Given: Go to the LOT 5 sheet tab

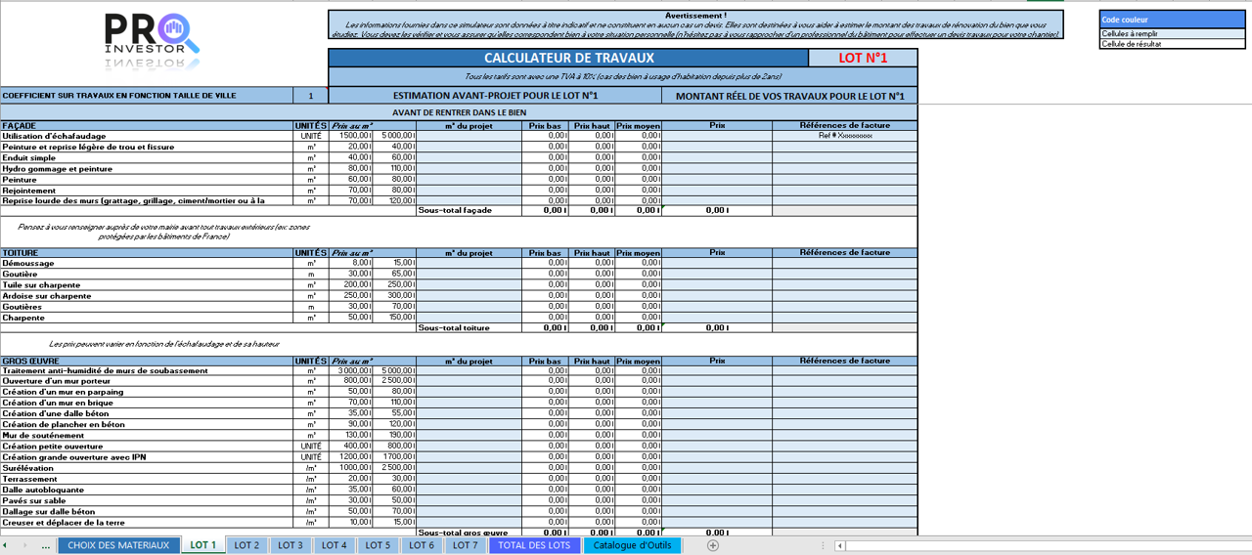Looking at the screenshot, I should [377, 545].
